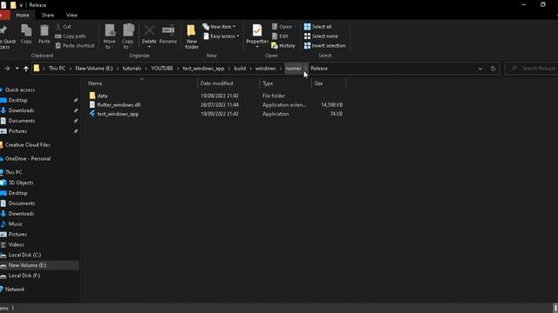Open the Easy access dropdown
558x313 pixels.
[221, 37]
